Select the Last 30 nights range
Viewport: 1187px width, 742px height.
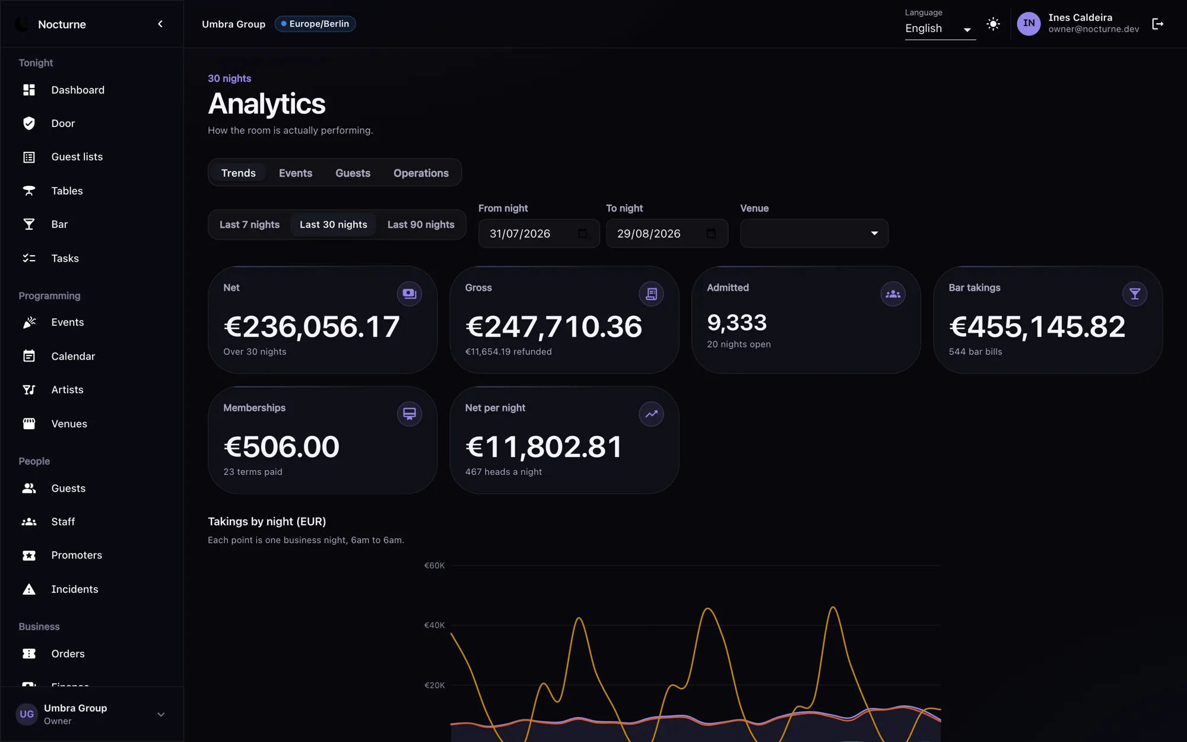point(334,224)
